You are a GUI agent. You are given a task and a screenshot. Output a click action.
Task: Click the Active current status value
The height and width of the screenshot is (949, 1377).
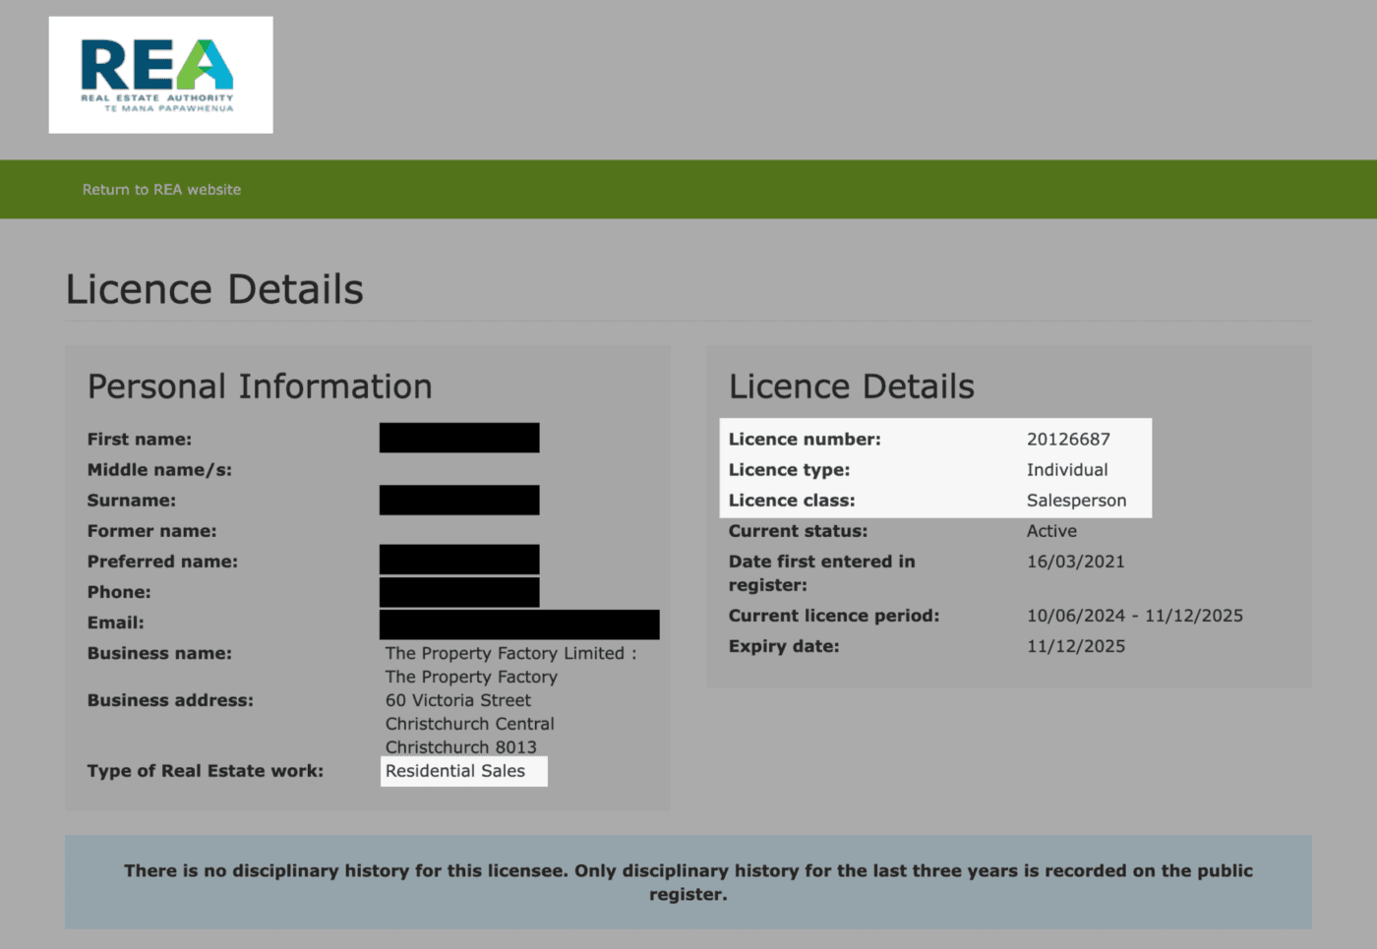[x=1051, y=531]
